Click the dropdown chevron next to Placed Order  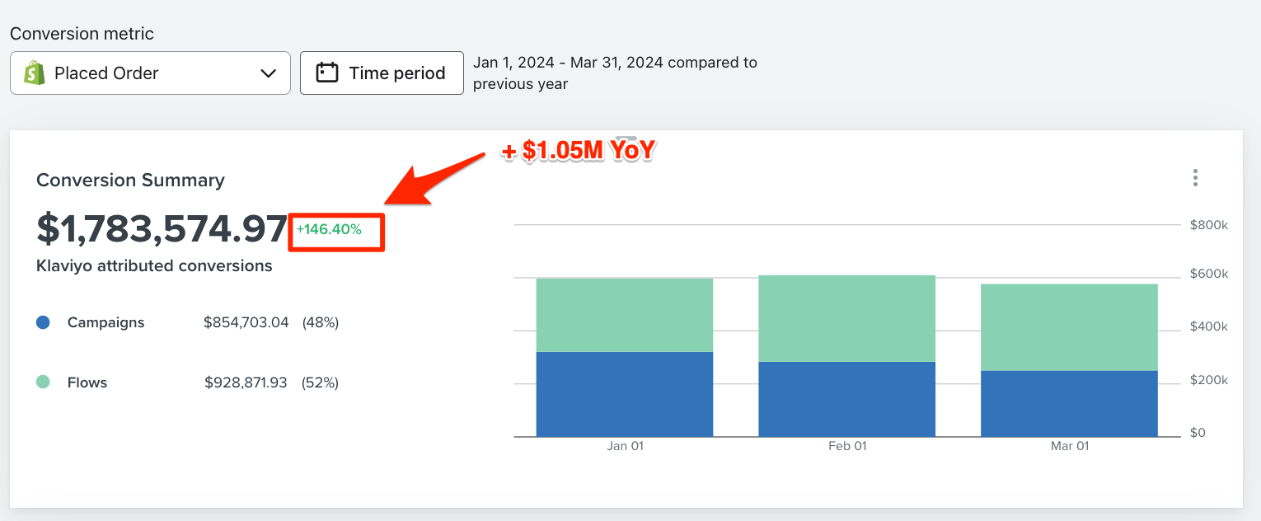tap(268, 73)
